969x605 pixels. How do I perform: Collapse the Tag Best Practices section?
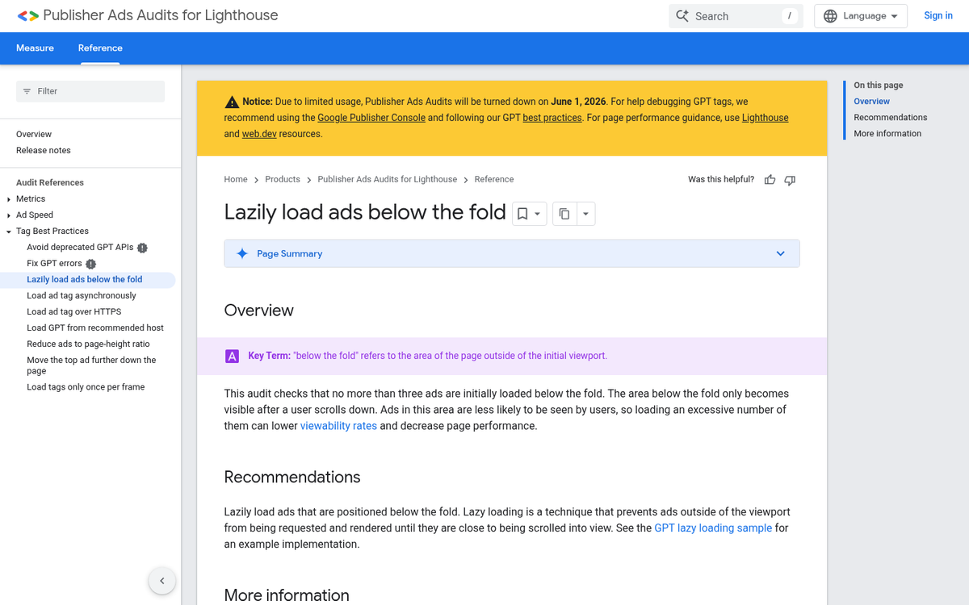click(10, 231)
